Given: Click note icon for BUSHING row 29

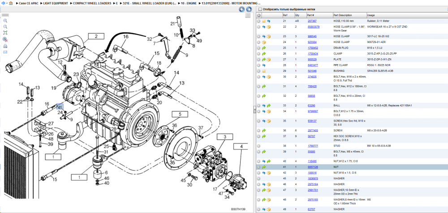Looking at the screenshot, I should click(x=264, y=71).
